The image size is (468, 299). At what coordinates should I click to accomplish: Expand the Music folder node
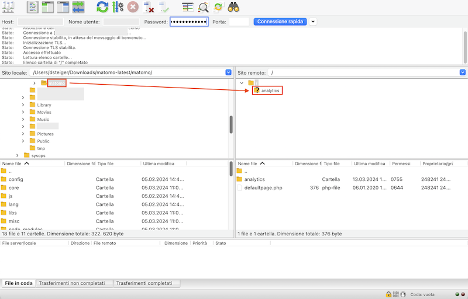coord(23,119)
